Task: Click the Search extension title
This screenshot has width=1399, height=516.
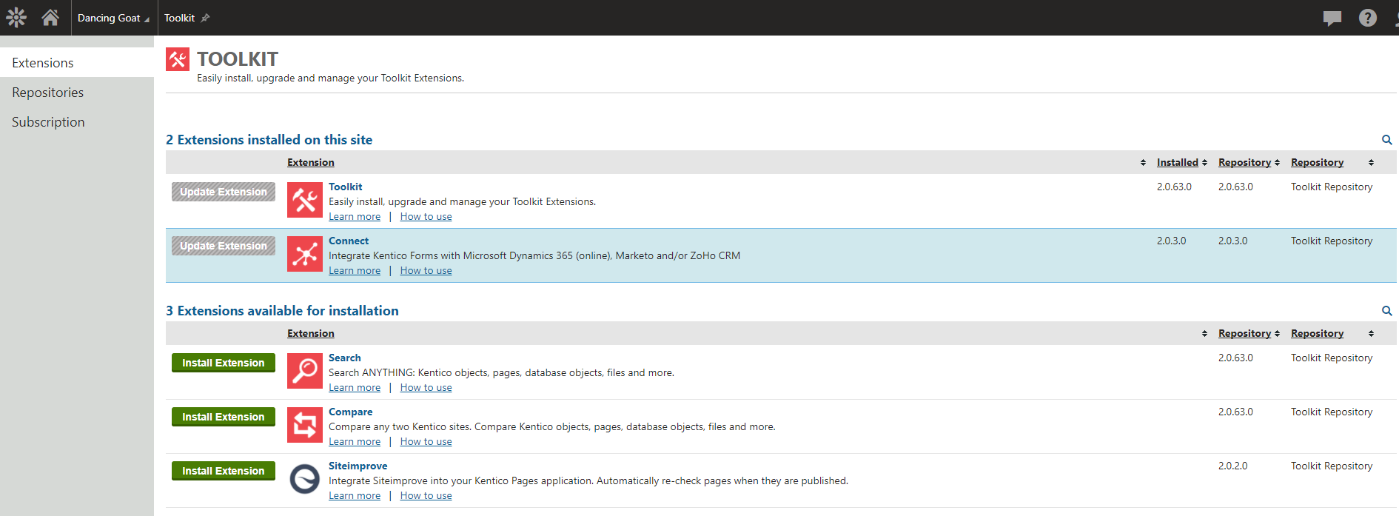Action: [345, 358]
